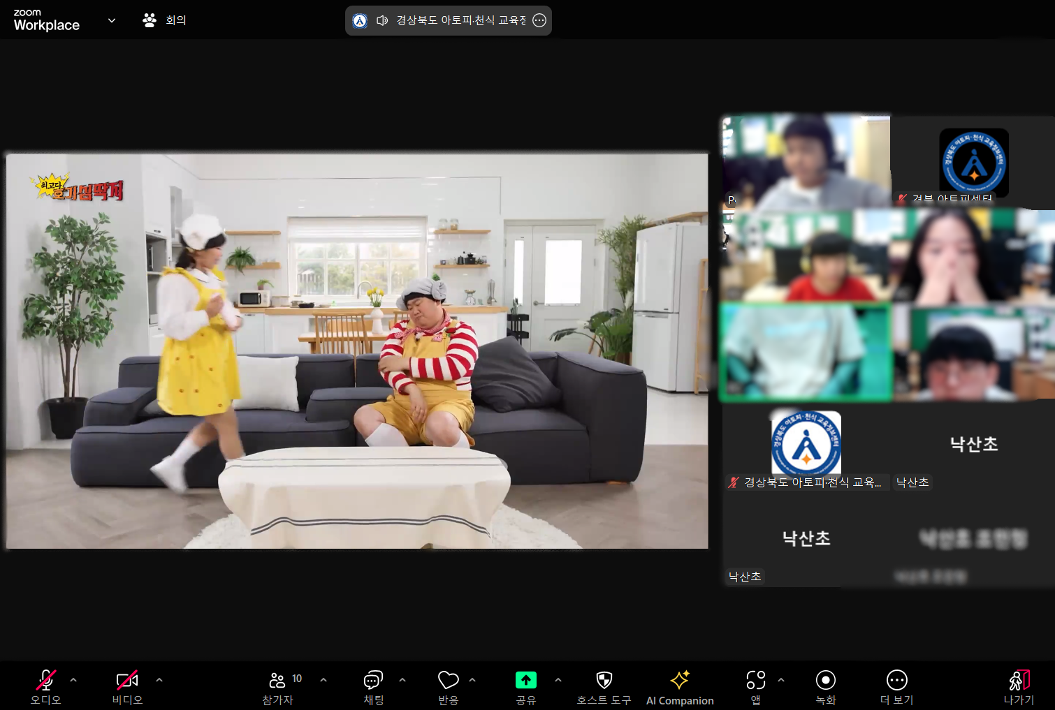Screen dimensions: 1055x710
Task: Select the 경상북도 아토피·천식 교육 participant tile
Action: tap(806, 447)
